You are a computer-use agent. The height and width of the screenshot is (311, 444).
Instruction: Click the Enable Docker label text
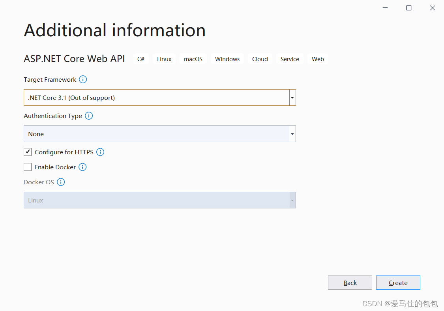coord(55,167)
